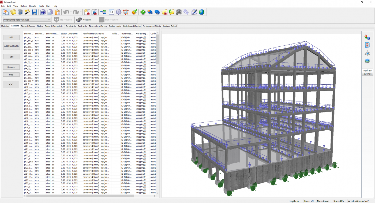
Task: Click the Save floppy disk icon
Action: (x=34, y=12)
